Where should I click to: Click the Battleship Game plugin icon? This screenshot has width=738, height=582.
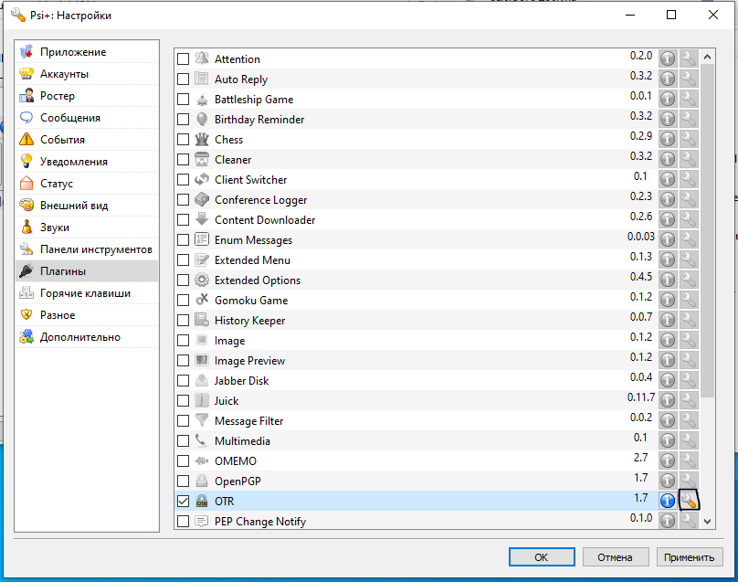pos(202,99)
